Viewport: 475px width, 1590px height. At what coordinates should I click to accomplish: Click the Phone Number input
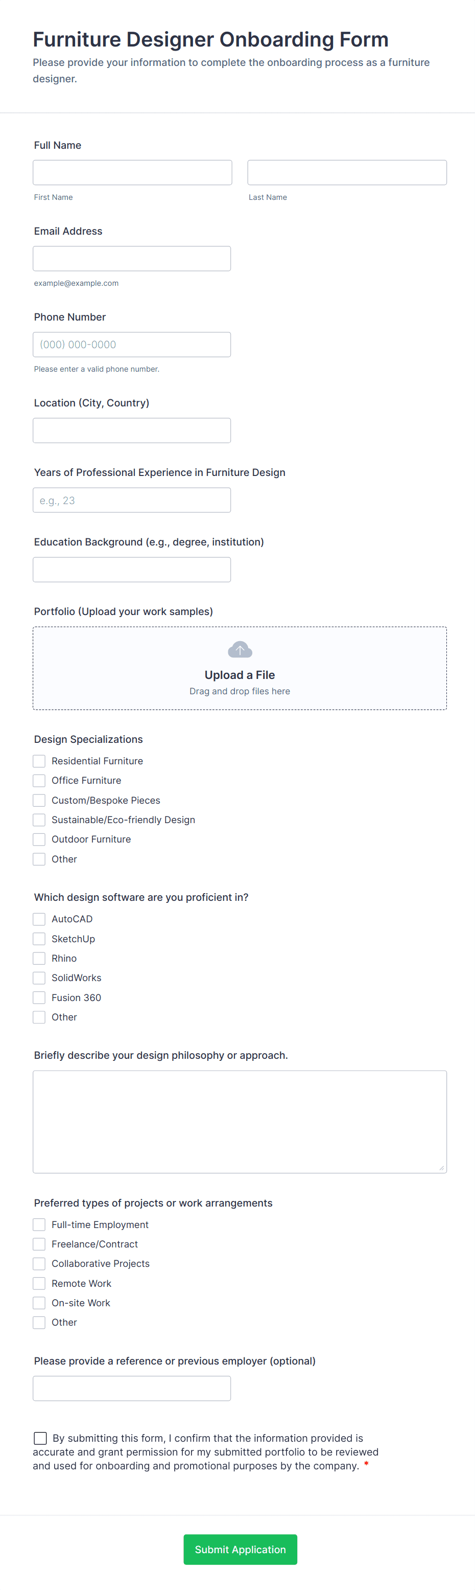(132, 345)
